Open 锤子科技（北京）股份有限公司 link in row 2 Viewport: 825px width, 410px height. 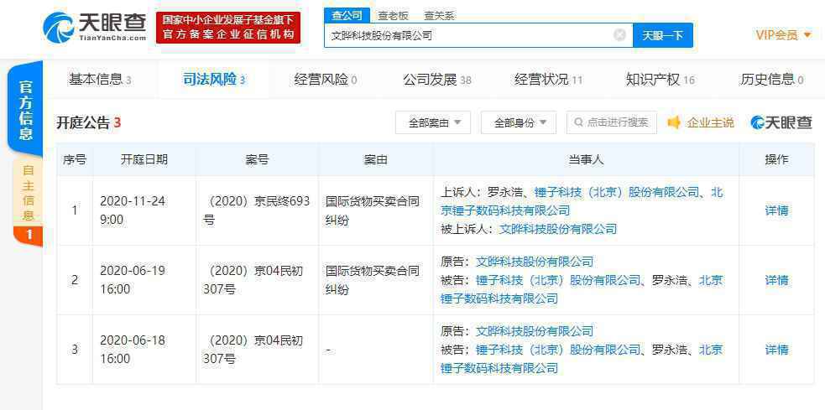(x=558, y=280)
